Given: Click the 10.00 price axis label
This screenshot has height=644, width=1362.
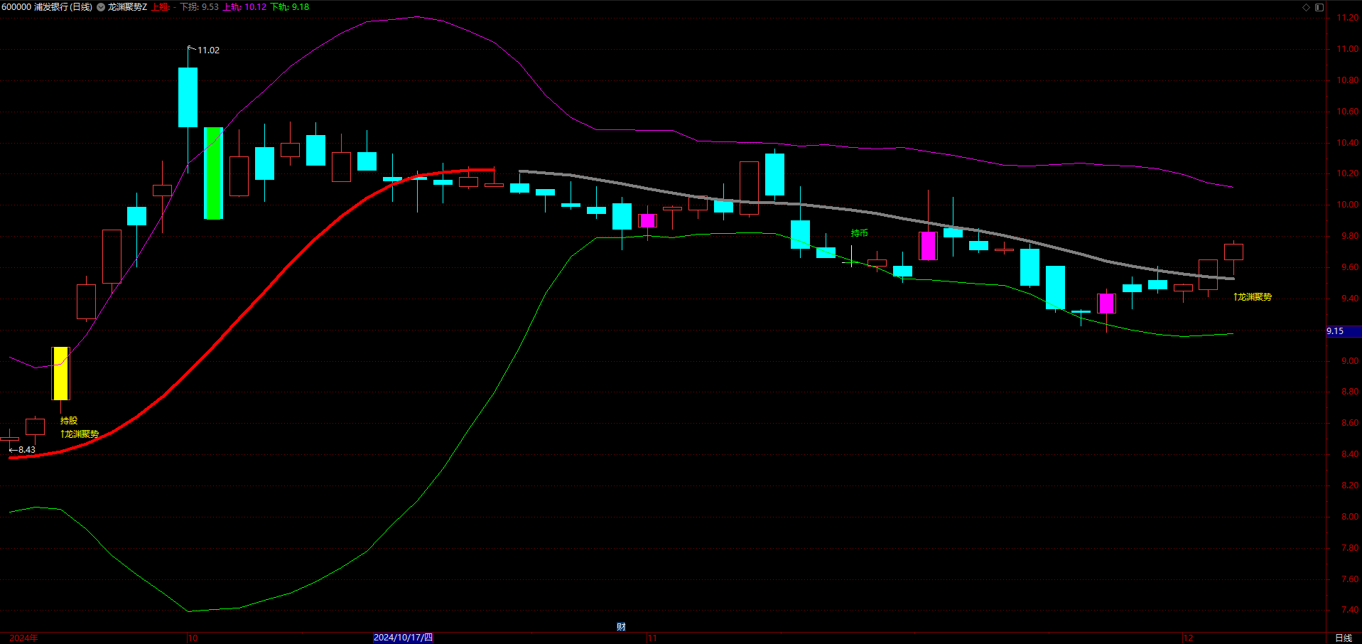Looking at the screenshot, I should coord(1347,205).
